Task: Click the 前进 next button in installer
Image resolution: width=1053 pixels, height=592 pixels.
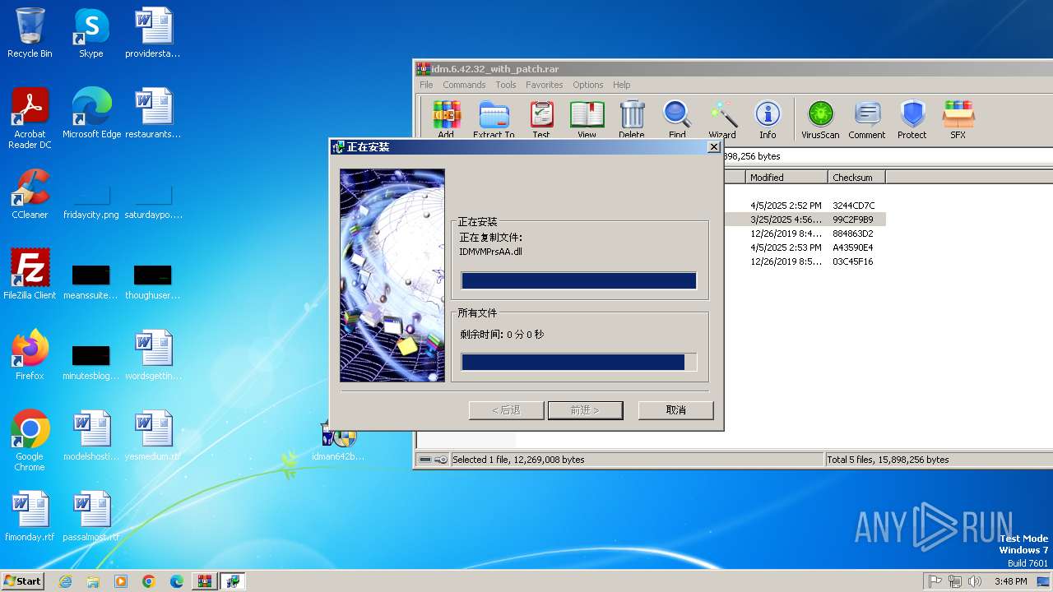Action: click(x=585, y=409)
